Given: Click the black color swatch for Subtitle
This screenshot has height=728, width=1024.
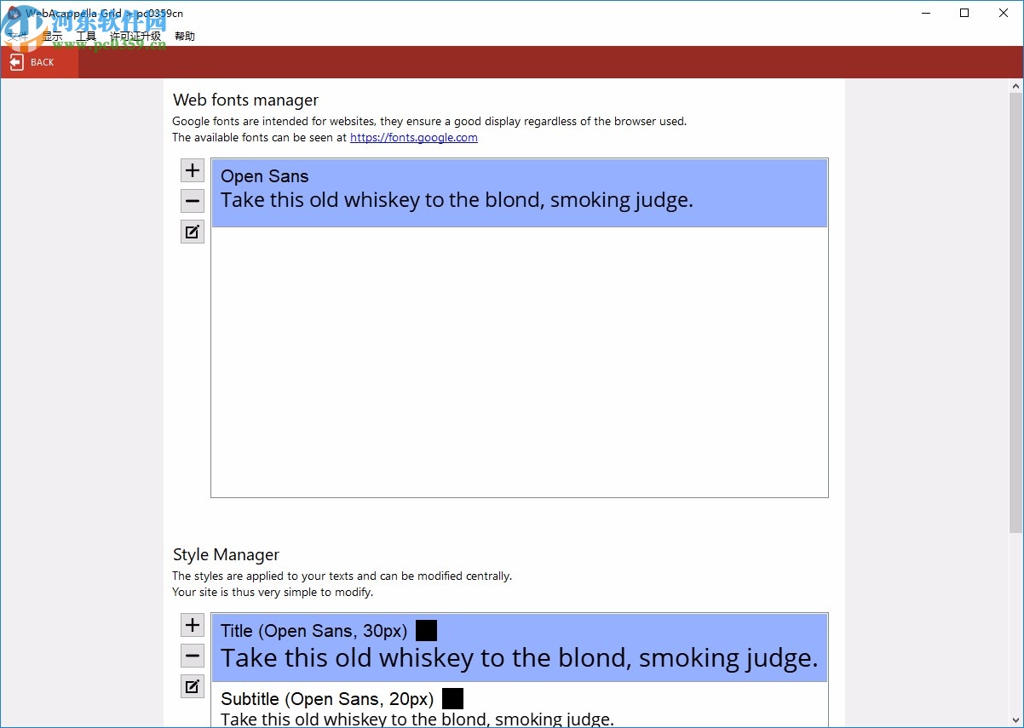Looking at the screenshot, I should tap(452, 698).
